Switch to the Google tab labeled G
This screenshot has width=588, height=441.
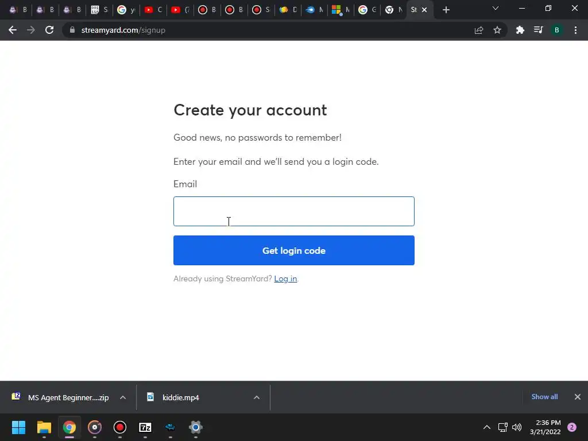coord(367,10)
